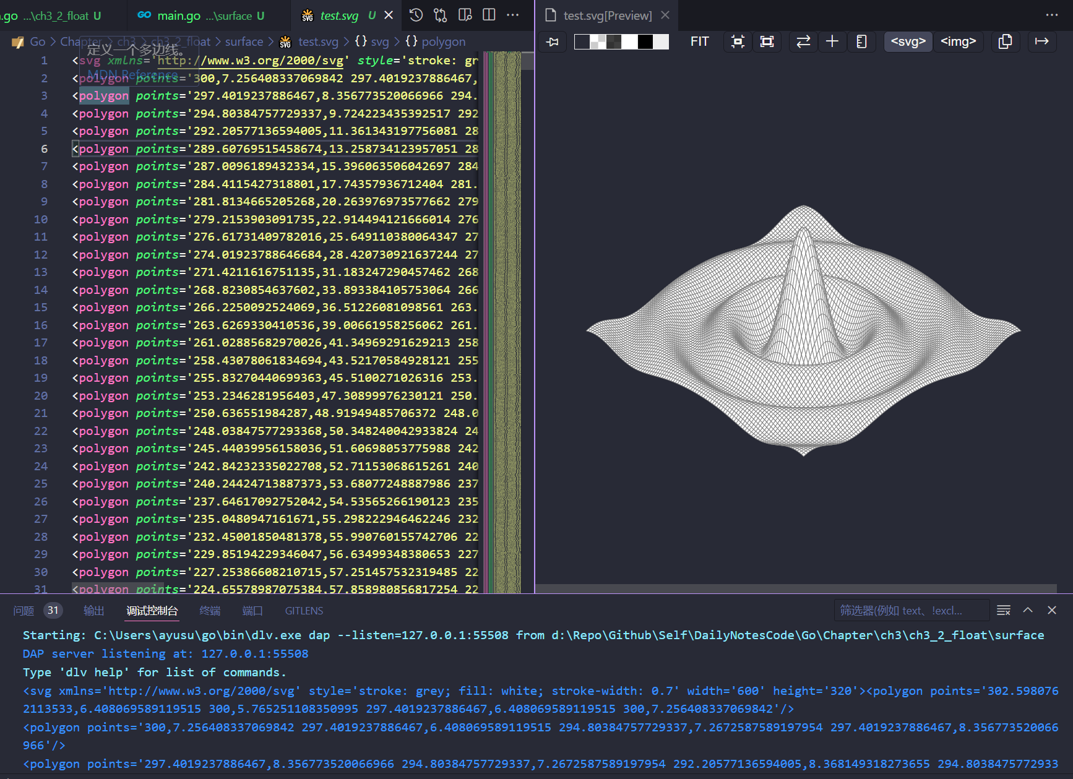Open more actions menu for preview pane

click(x=1051, y=15)
